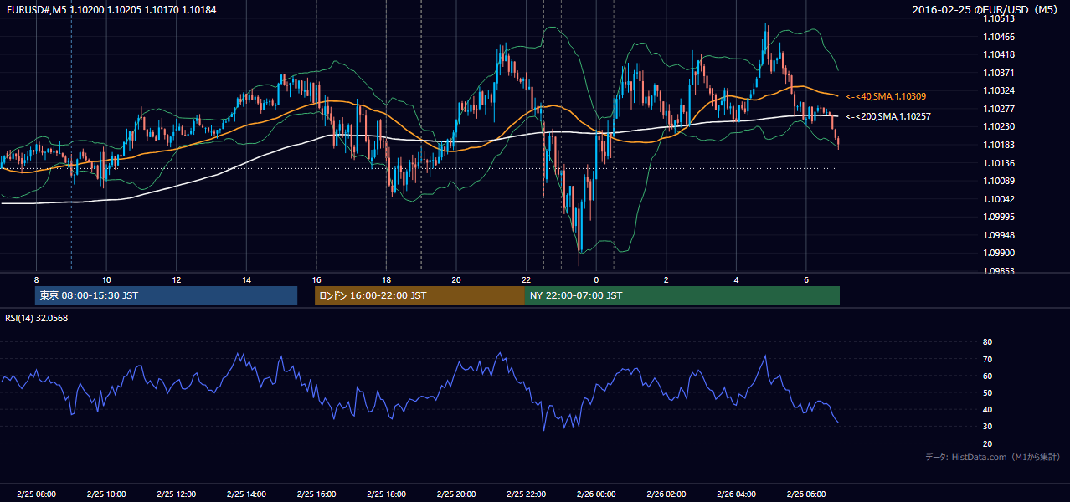The height and width of the screenshot is (502, 1070).
Task: Click RSI scale value 40
Action: click(x=988, y=409)
